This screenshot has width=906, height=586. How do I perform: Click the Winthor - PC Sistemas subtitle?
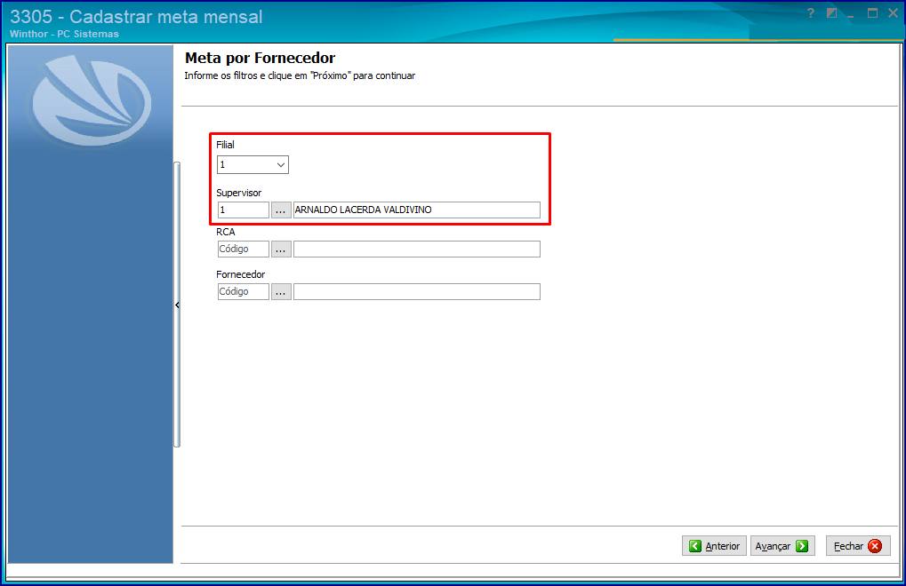(64, 34)
